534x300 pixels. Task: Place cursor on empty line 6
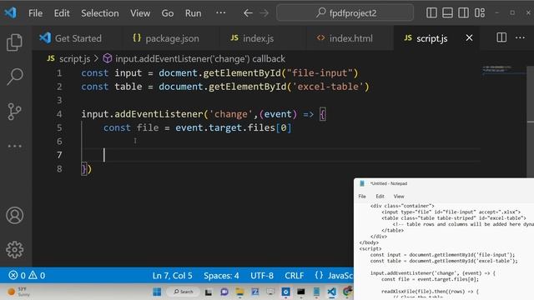tap(281, 141)
